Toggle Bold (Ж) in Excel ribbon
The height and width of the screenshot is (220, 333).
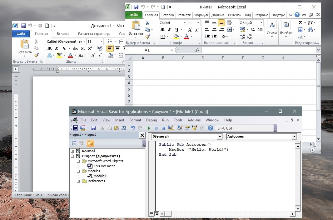pyautogui.click(x=162, y=30)
